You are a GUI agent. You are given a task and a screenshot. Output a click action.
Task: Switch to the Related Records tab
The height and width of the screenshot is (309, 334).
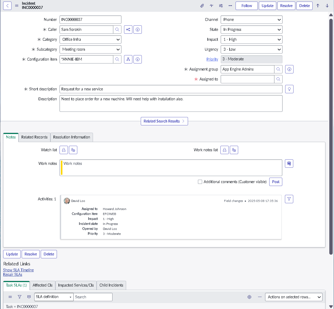point(34,137)
